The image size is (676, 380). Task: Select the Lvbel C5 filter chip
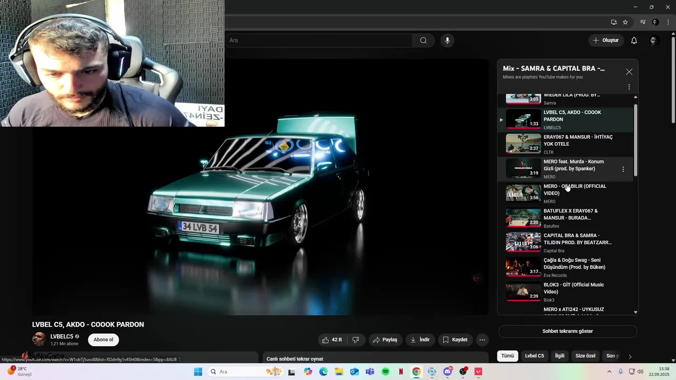(534, 356)
